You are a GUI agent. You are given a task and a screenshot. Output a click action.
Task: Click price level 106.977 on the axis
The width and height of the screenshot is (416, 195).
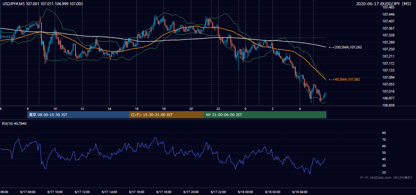pyautogui.click(x=388, y=98)
